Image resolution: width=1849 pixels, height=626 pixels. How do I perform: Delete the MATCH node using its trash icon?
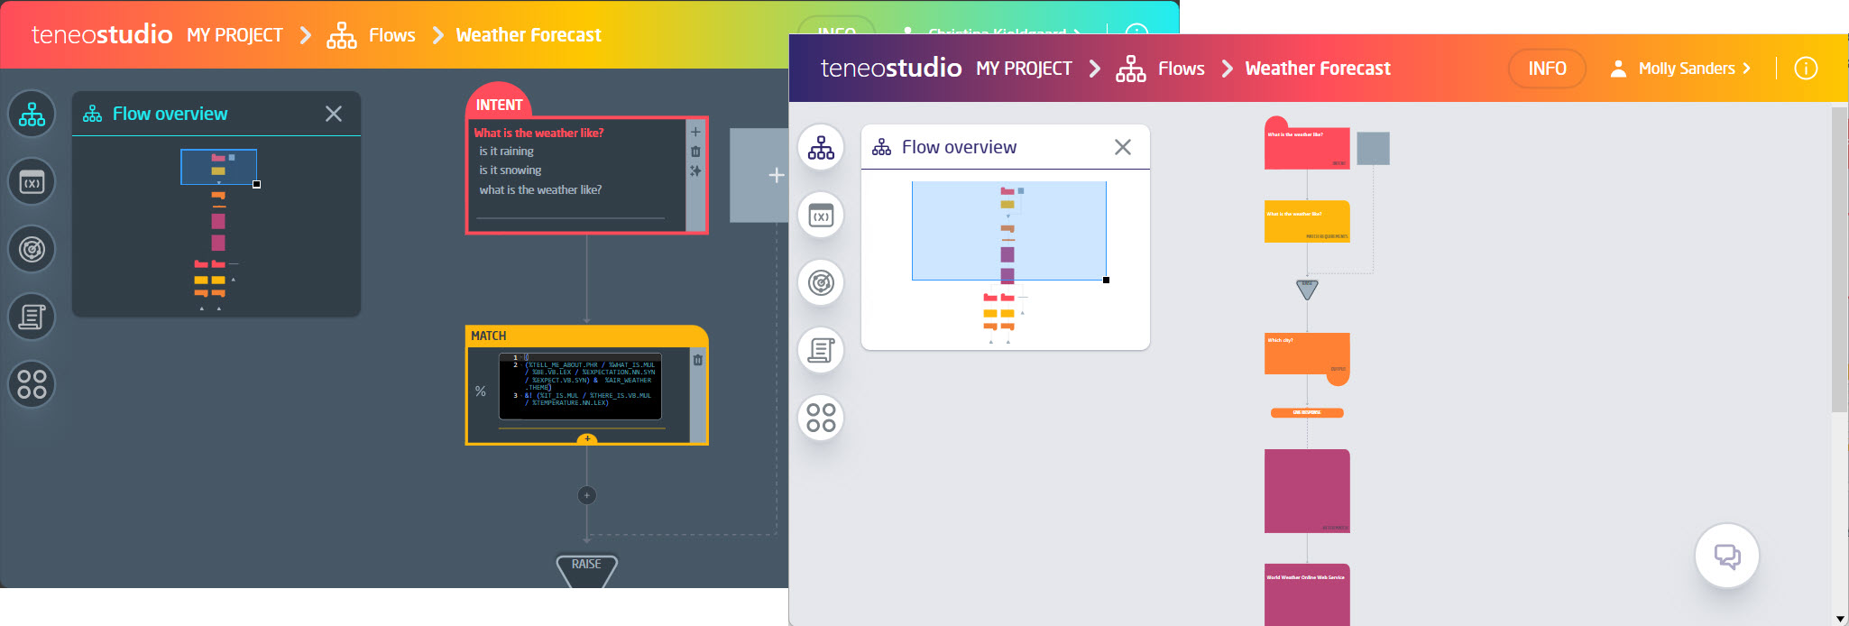coord(697,360)
